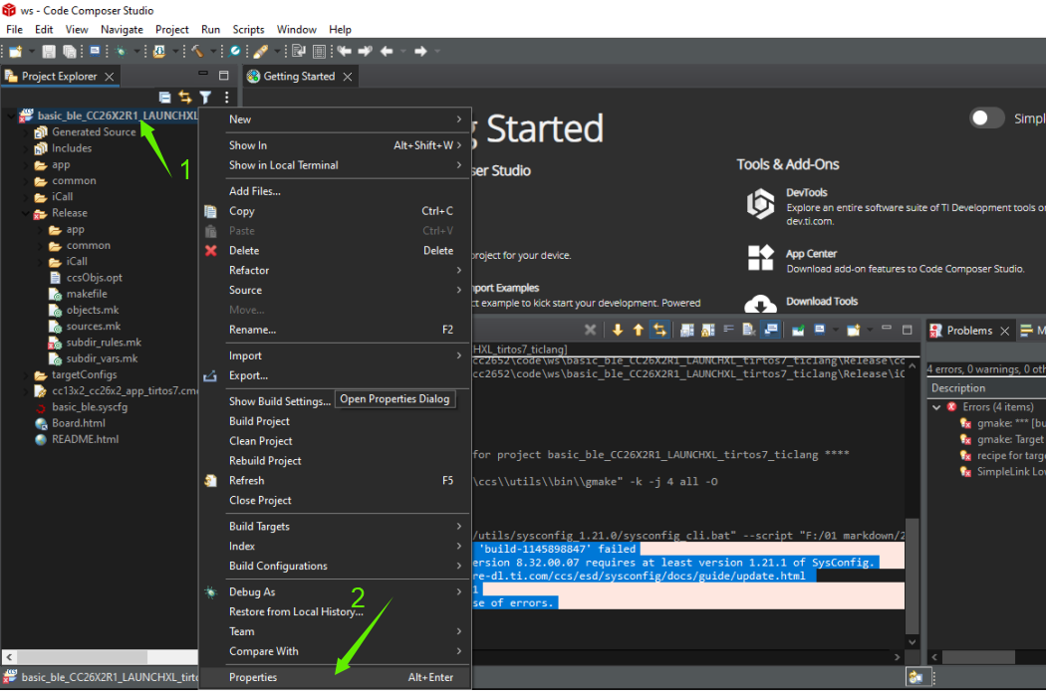Click the red X Delete icon in context menu

(x=211, y=251)
